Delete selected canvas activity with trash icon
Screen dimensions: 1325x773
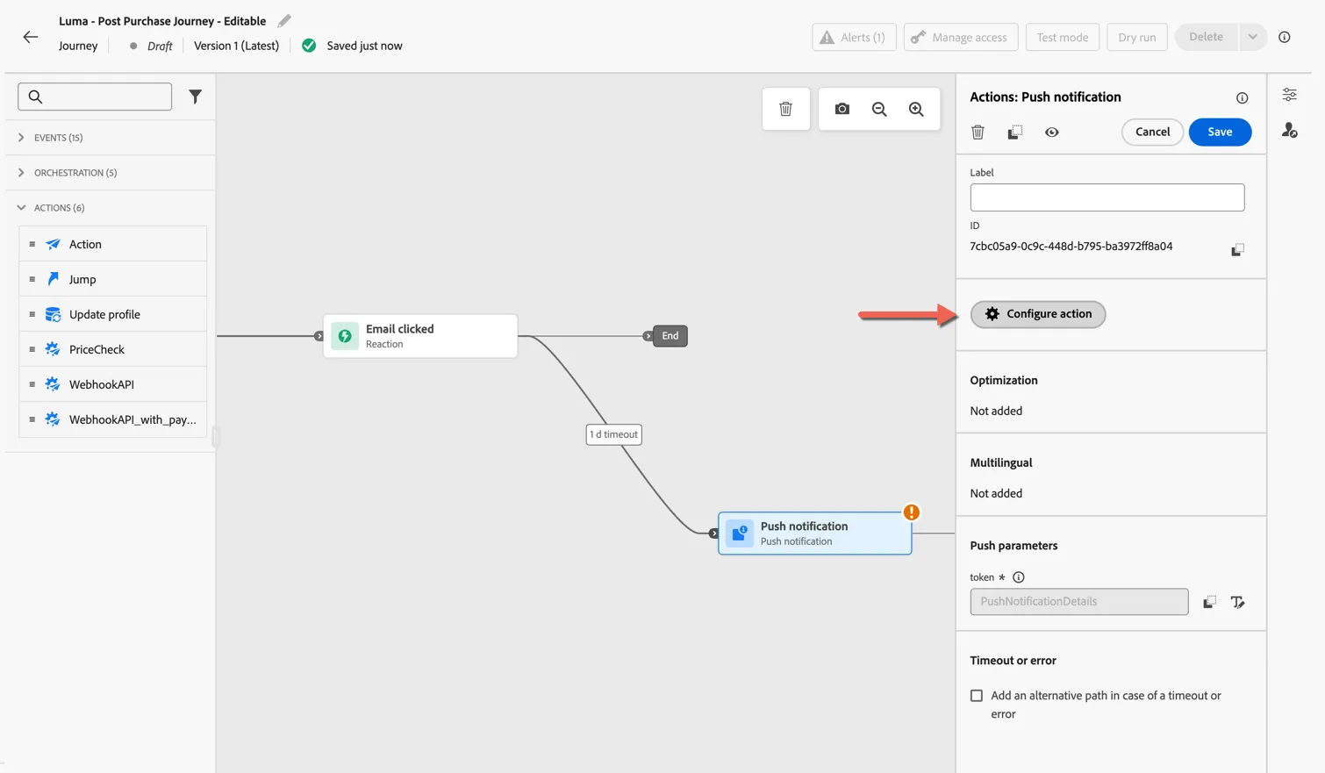pos(785,109)
